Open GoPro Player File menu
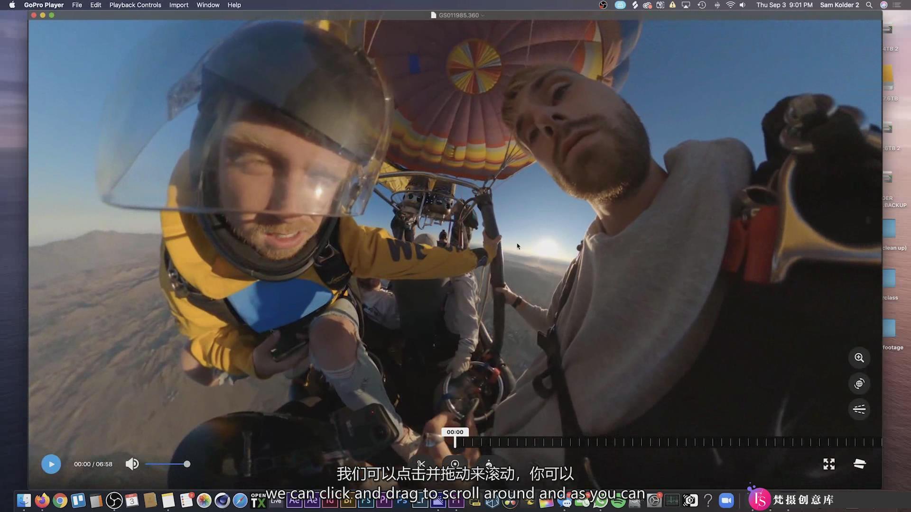This screenshot has width=911, height=512. (77, 5)
